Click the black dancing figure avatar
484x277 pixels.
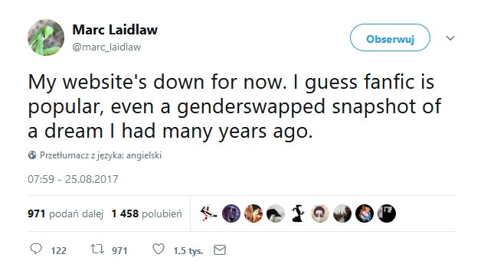point(298,213)
